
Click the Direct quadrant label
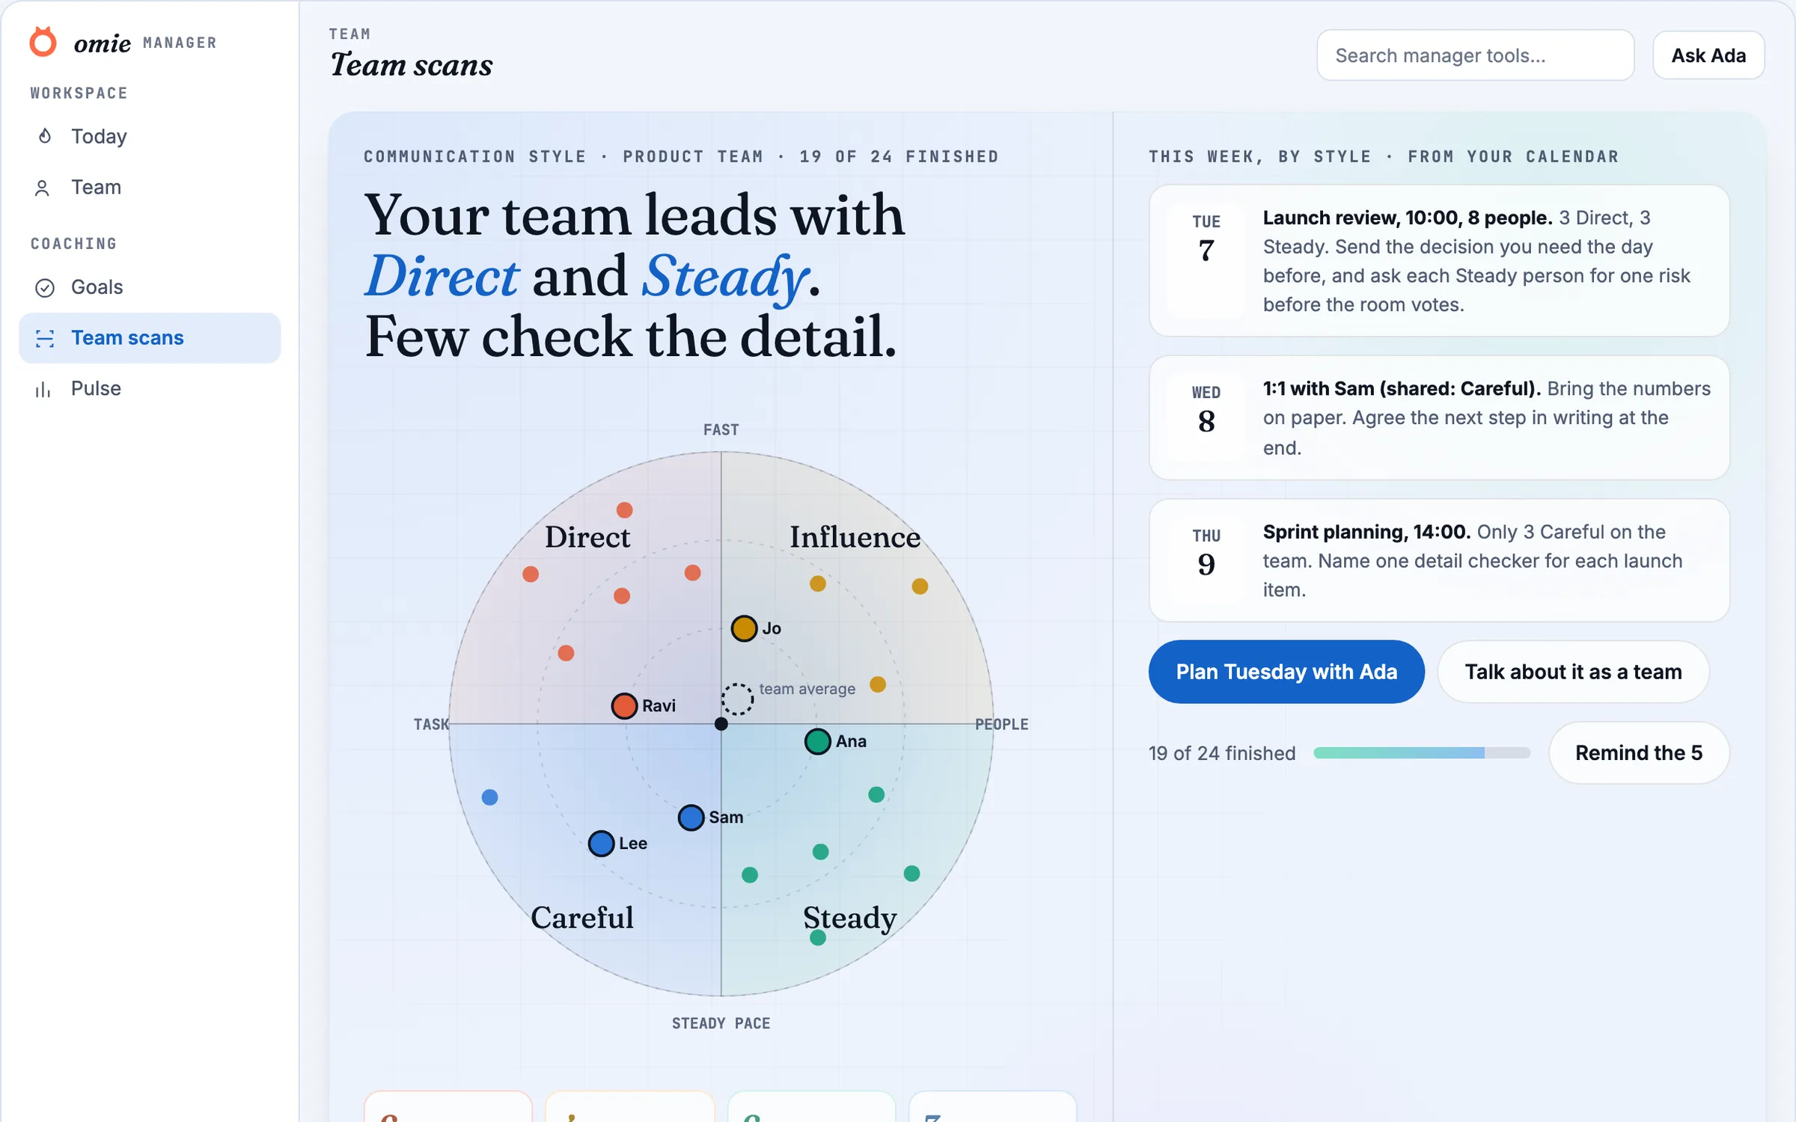(x=587, y=537)
